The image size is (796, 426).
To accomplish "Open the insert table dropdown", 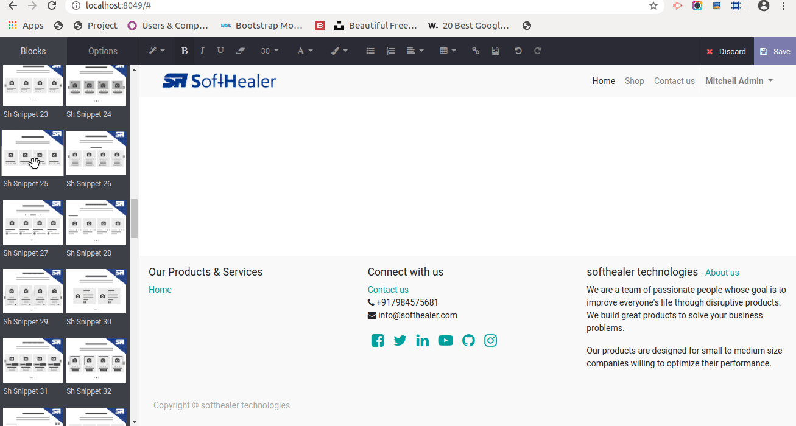I will coord(448,51).
